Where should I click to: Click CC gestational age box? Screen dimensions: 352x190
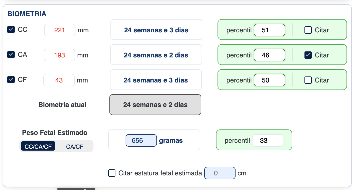click(x=156, y=30)
